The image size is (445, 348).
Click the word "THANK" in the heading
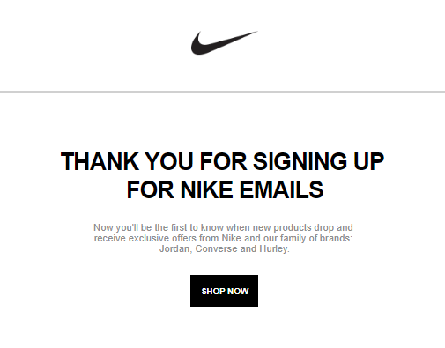tap(100, 161)
